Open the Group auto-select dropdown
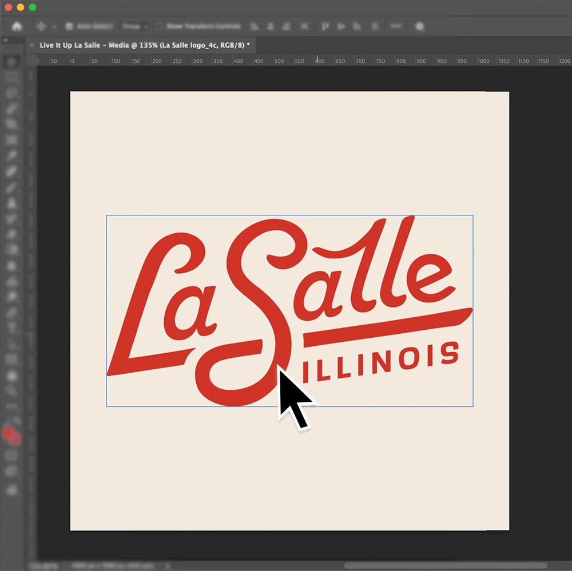This screenshot has height=571, width=572. (x=135, y=26)
